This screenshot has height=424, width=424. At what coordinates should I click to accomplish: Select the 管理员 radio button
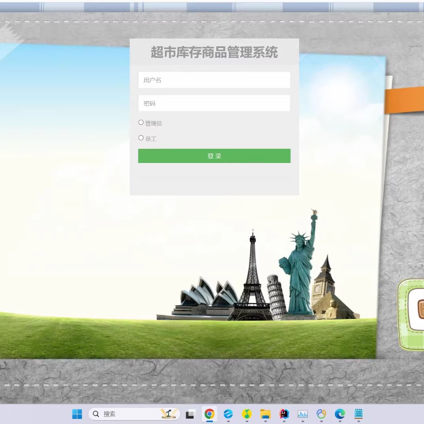141,122
